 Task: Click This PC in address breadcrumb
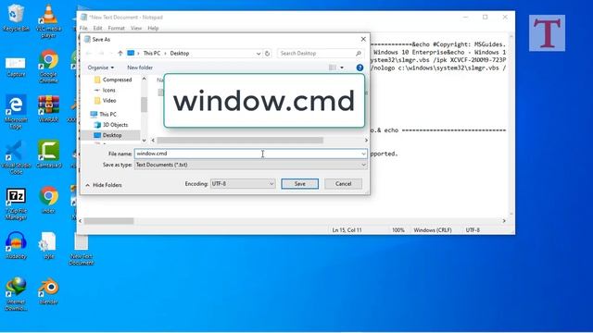(152, 54)
